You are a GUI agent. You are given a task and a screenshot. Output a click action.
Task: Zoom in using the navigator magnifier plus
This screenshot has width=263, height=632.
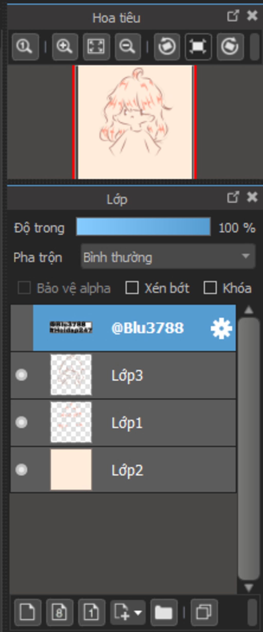(x=65, y=47)
